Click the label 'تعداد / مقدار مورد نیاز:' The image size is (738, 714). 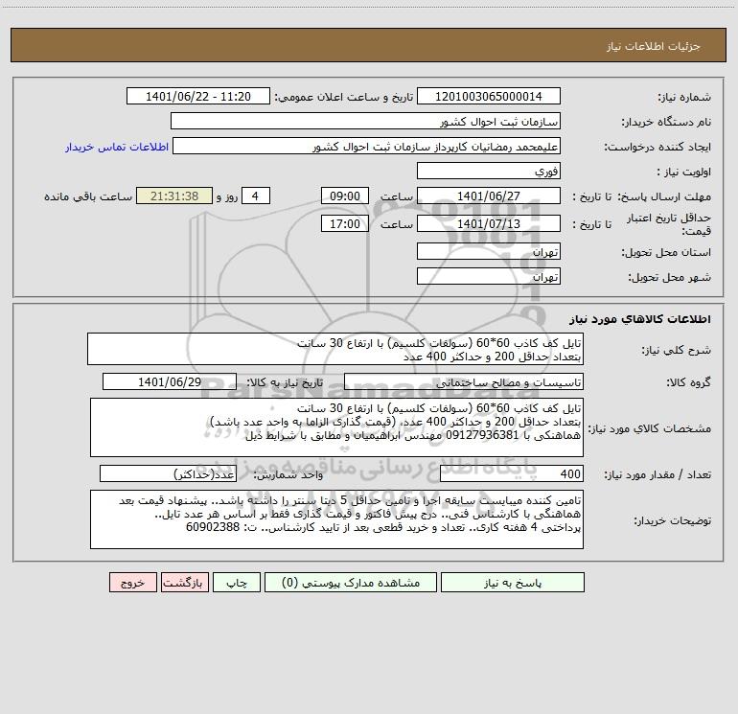tap(658, 475)
